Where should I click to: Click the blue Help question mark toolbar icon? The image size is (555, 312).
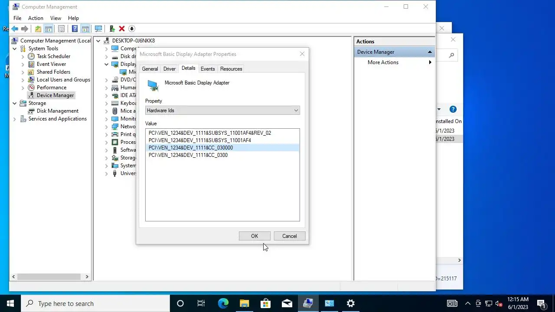[x=75, y=29]
